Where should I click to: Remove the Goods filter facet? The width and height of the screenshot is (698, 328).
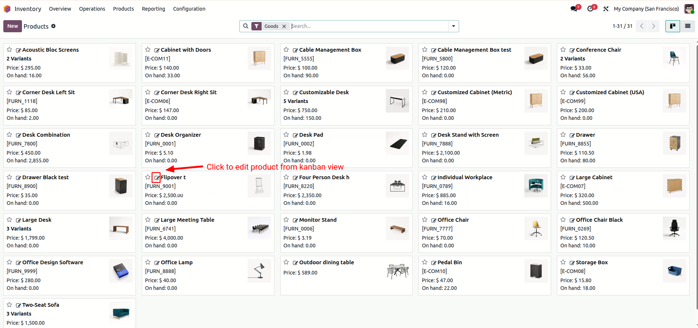tap(284, 26)
